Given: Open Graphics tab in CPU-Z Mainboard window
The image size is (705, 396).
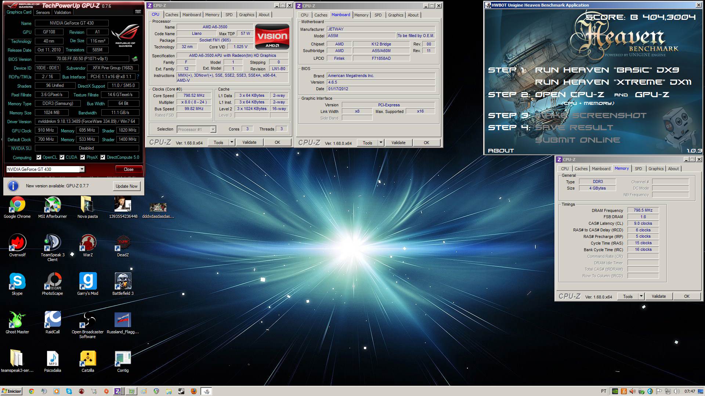Looking at the screenshot, I should 395,15.
